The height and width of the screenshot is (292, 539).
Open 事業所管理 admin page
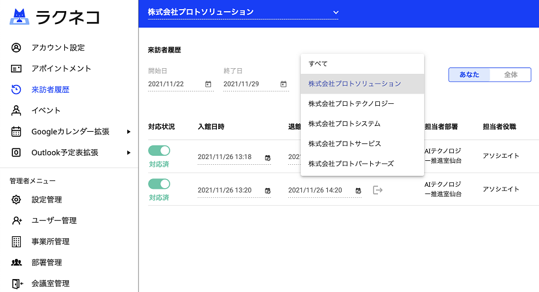tap(51, 241)
